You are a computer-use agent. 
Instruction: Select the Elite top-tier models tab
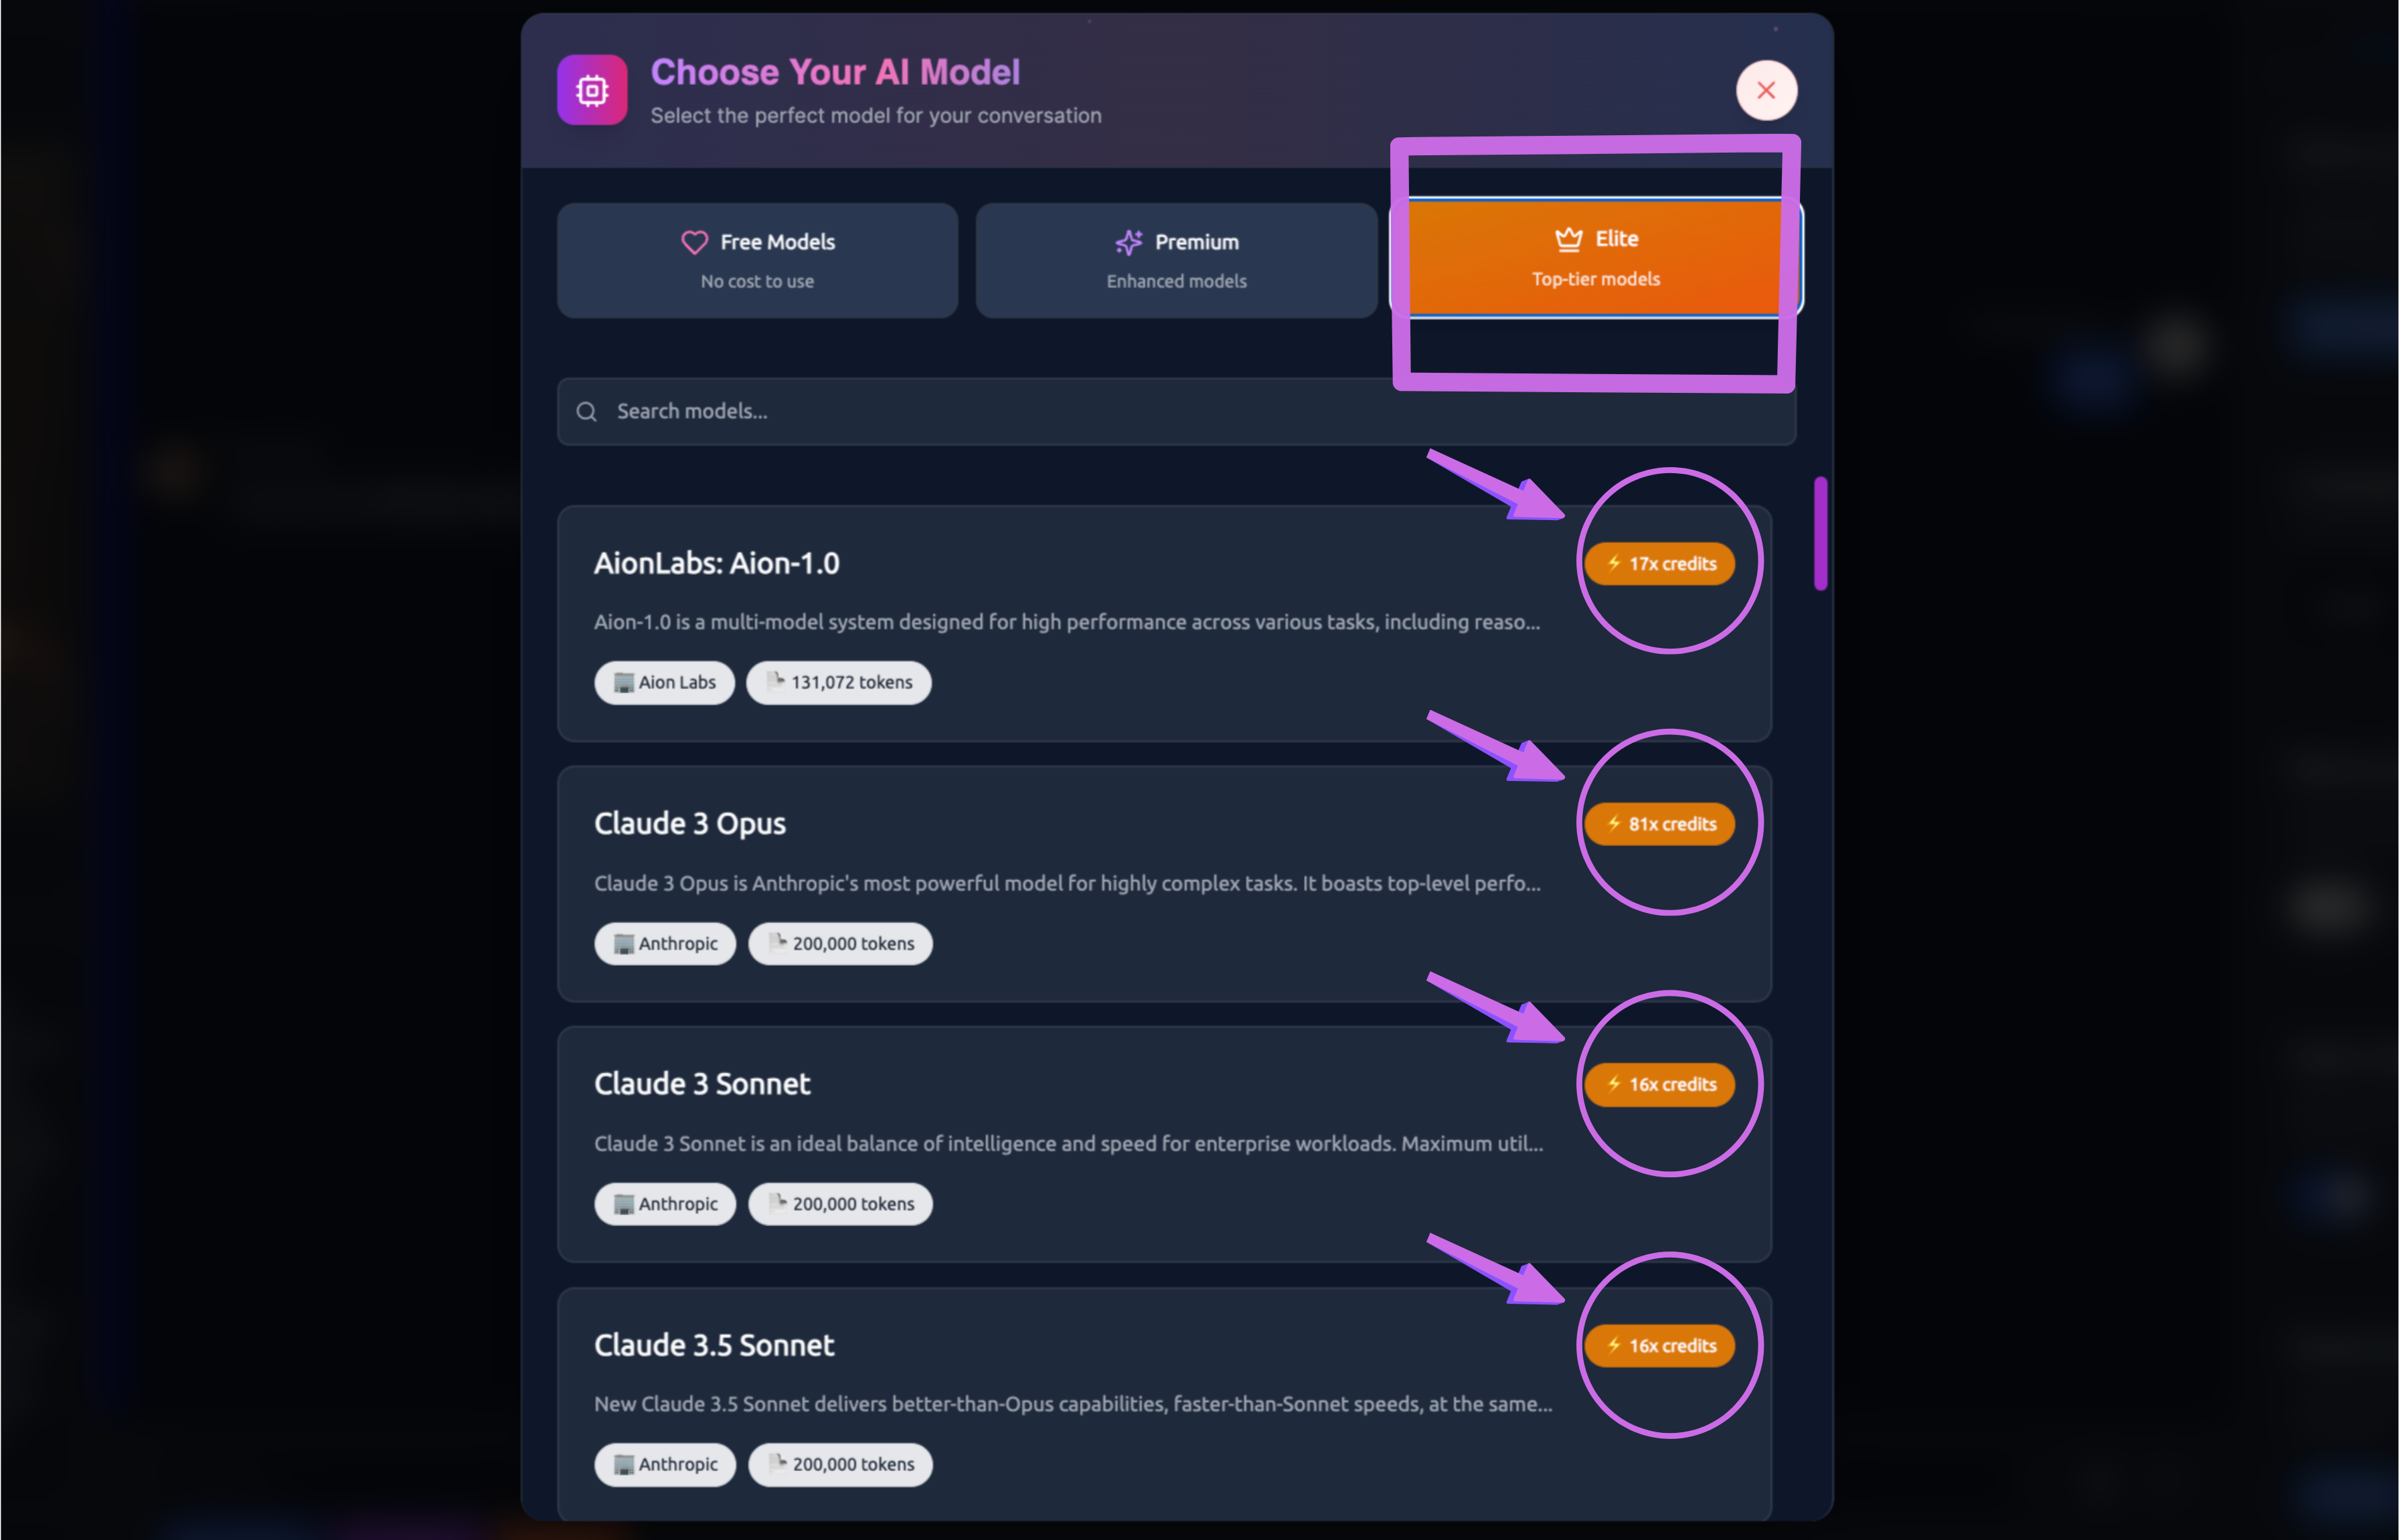click(1595, 258)
